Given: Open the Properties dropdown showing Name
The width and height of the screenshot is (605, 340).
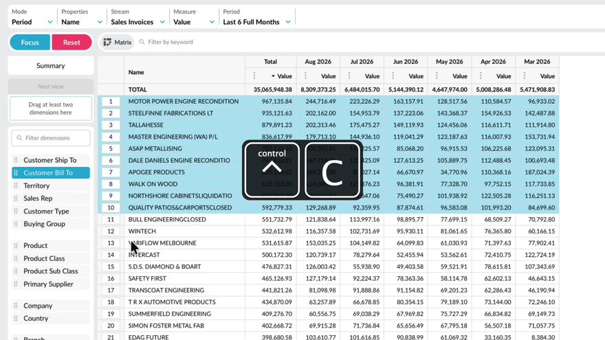Looking at the screenshot, I should tap(82, 17).
